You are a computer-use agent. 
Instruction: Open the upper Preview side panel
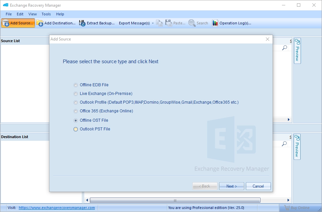(x=297, y=51)
